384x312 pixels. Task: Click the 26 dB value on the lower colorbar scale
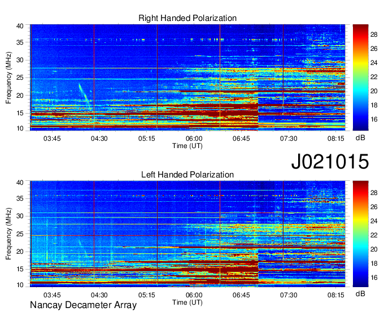pyautogui.click(x=374, y=207)
